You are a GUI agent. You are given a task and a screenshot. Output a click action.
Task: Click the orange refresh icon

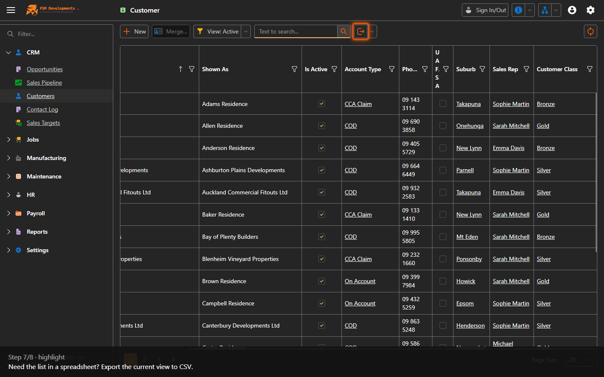pyautogui.click(x=591, y=31)
